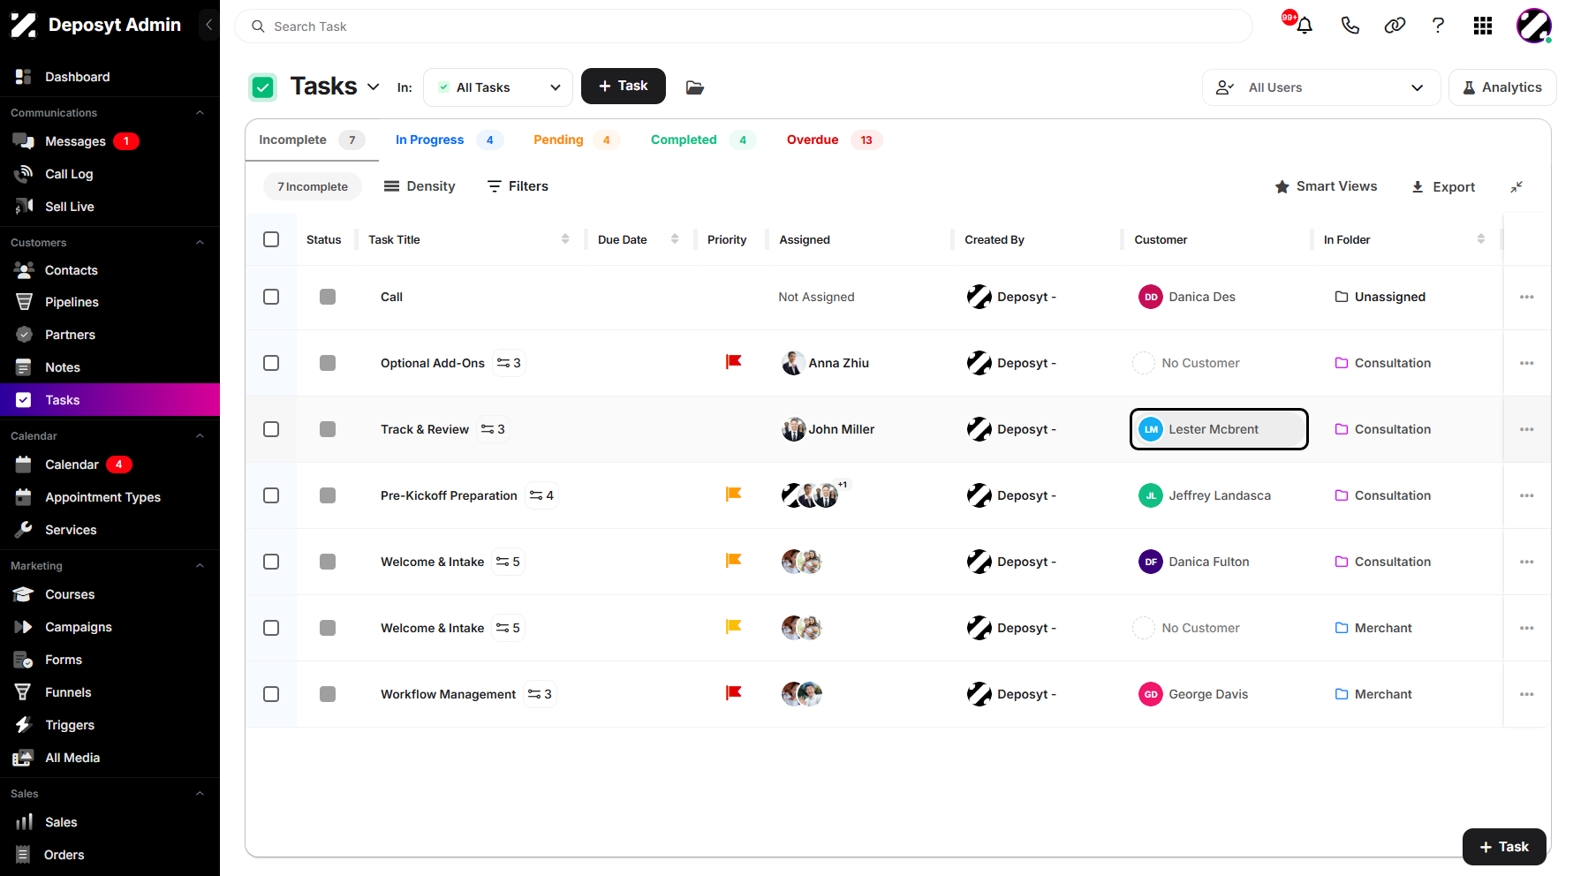Sort by In Folder arrows
The image size is (1573, 876).
click(1481, 239)
